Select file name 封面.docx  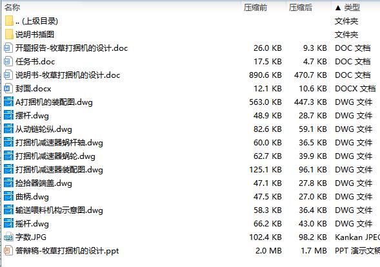pyautogui.click(x=33, y=89)
